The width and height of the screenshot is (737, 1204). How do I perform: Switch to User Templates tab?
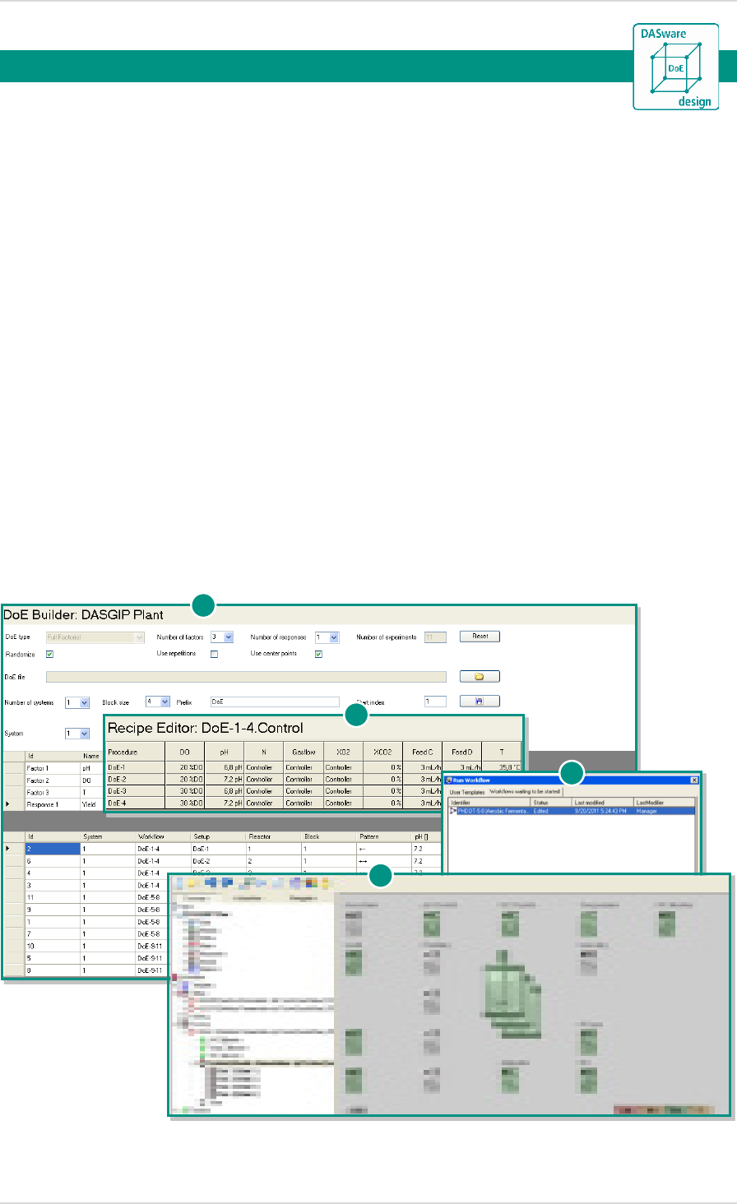(x=466, y=792)
